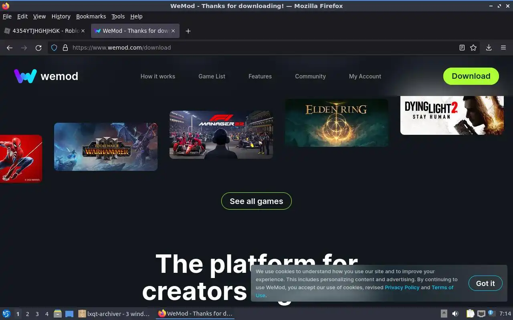
Task: Go to the Community nav link
Action: [311, 76]
